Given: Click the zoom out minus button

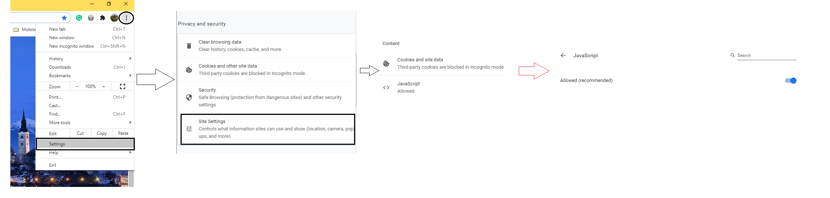Looking at the screenshot, I should [x=77, y=86].
